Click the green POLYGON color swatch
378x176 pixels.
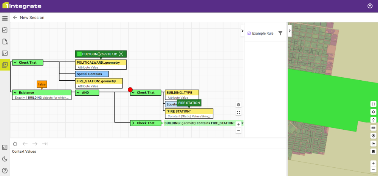pyautogui.click(x=79, y=54)
